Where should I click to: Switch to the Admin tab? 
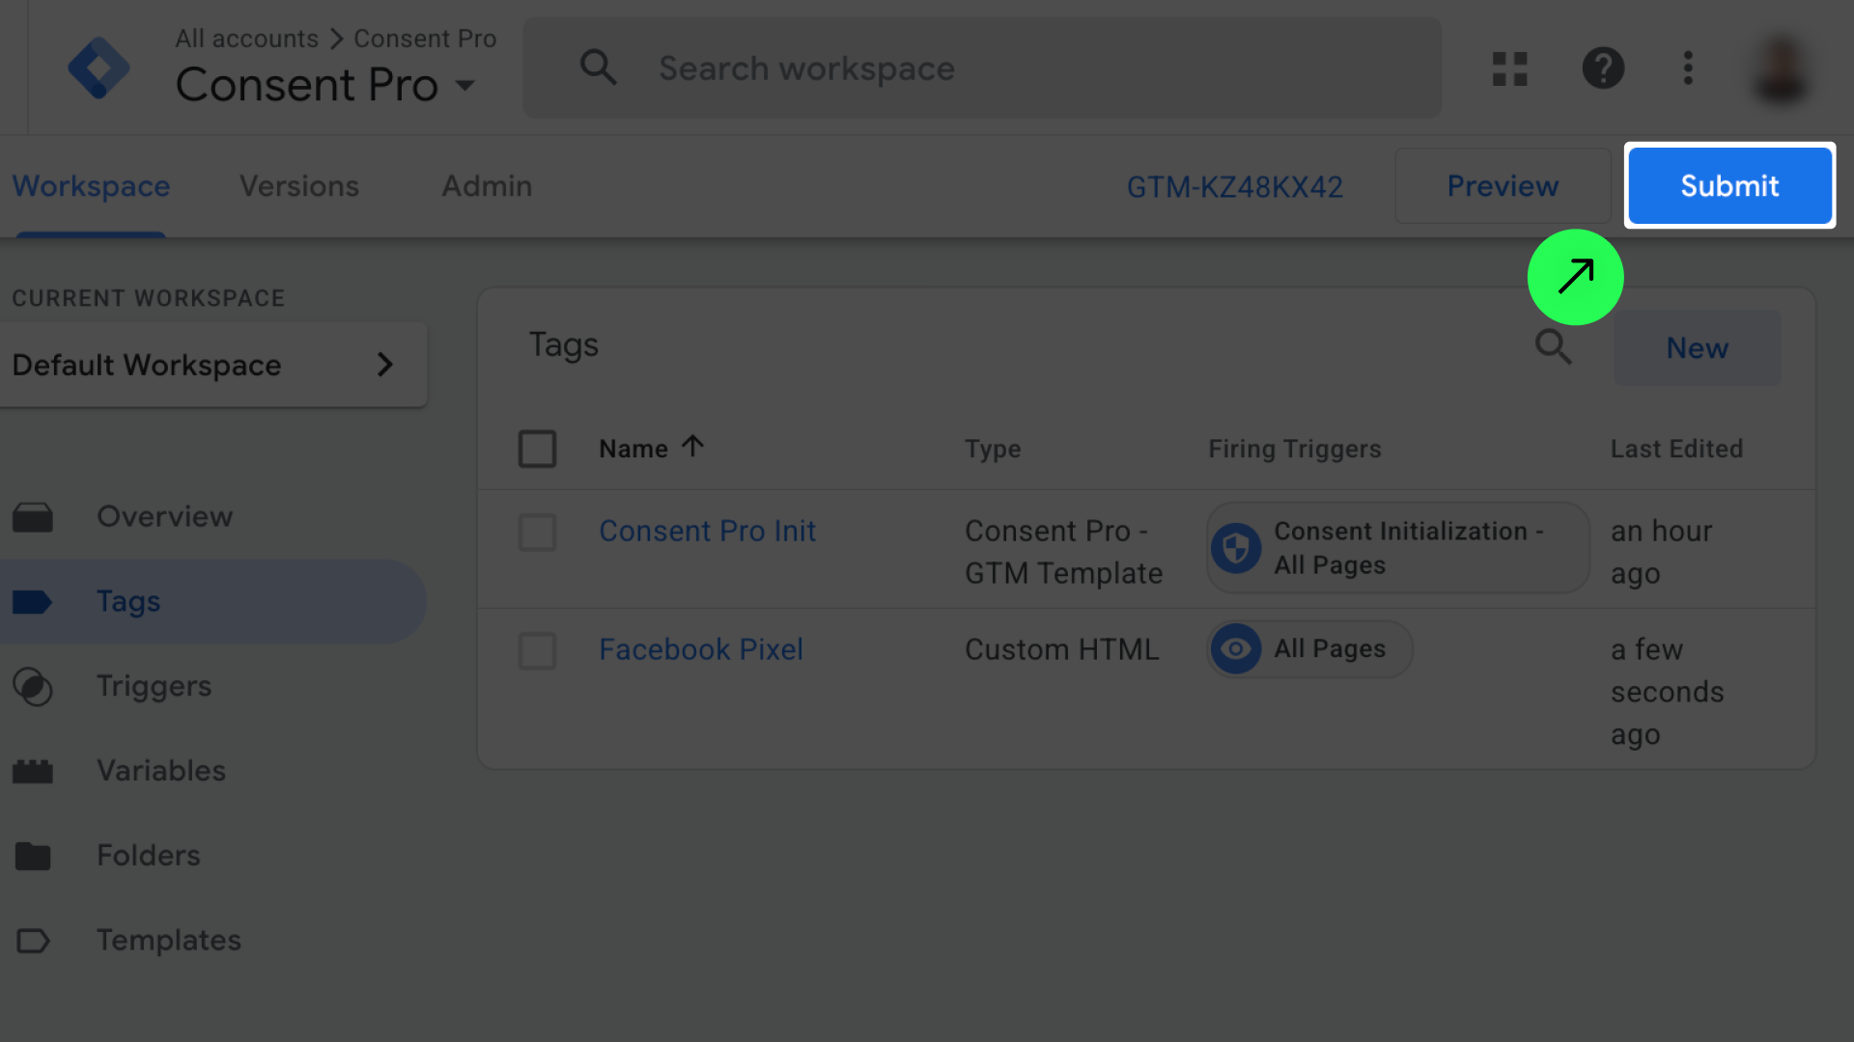(x=487, y=186)
